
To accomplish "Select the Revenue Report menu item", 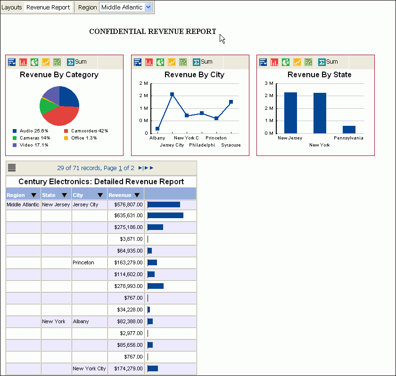I will [48, 8].
